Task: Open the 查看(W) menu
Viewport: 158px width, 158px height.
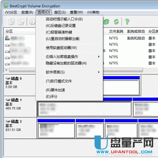Action: pos(76,12)
